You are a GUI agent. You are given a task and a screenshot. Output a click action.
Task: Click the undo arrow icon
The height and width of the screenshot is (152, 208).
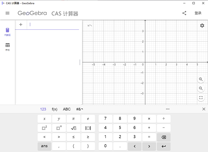[x=90, y=26]
